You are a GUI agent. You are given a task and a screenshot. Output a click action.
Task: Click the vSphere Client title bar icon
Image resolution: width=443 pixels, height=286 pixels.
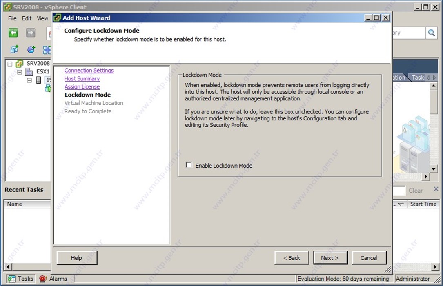[x=8, y=7]
